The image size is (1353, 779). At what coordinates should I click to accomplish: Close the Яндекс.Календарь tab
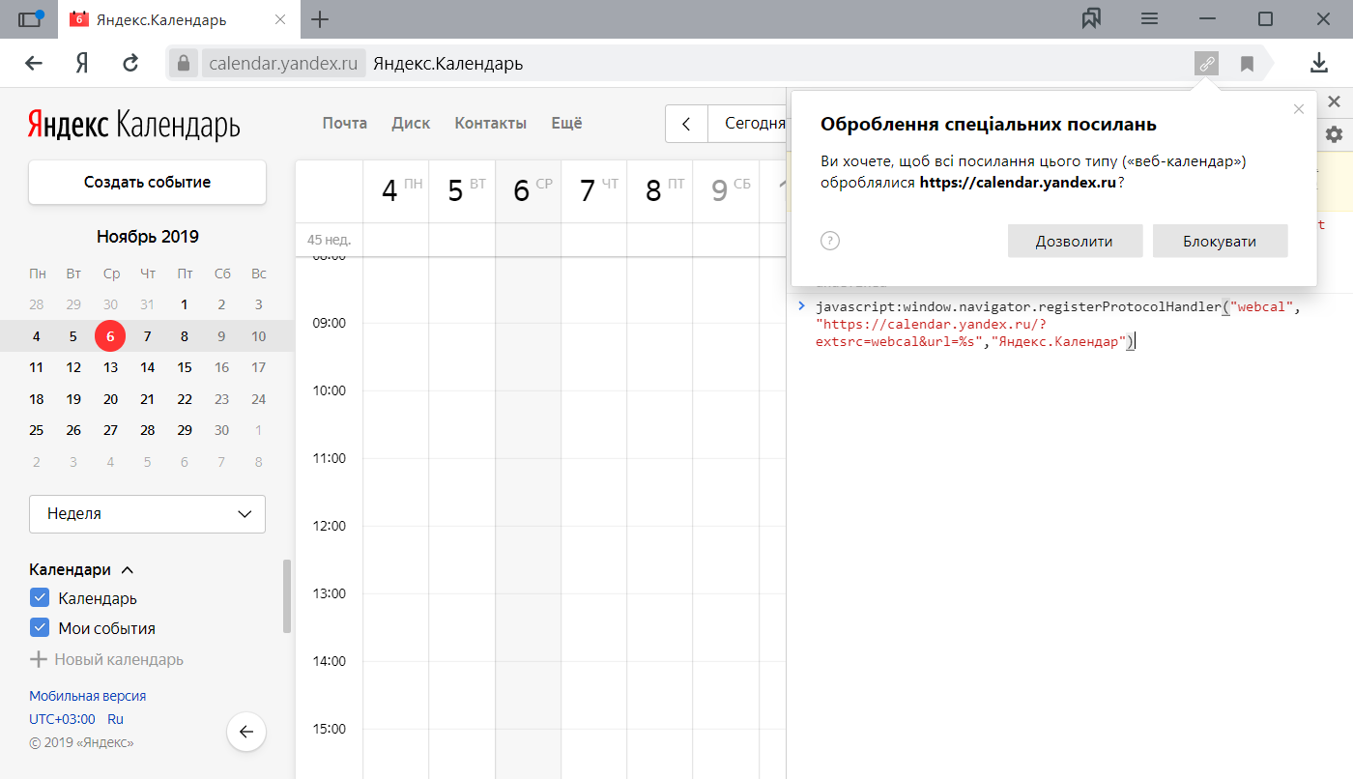[280, 19]
